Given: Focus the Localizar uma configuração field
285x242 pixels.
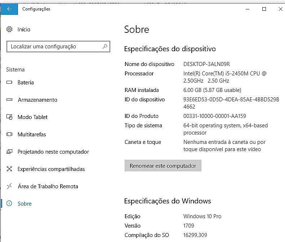Looking at the screenshot, I should coord(54,47).
